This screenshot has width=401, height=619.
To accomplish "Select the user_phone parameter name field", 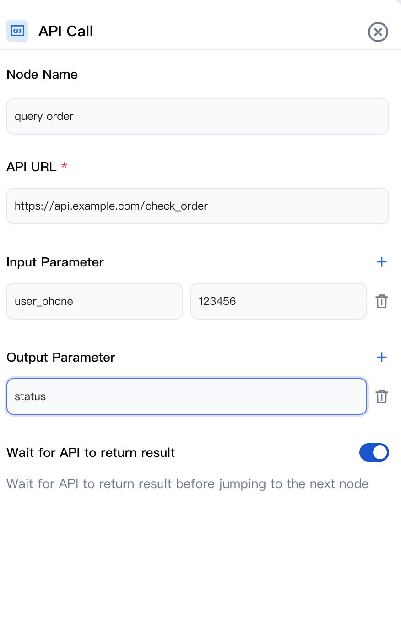I will (x=94, y=301).
